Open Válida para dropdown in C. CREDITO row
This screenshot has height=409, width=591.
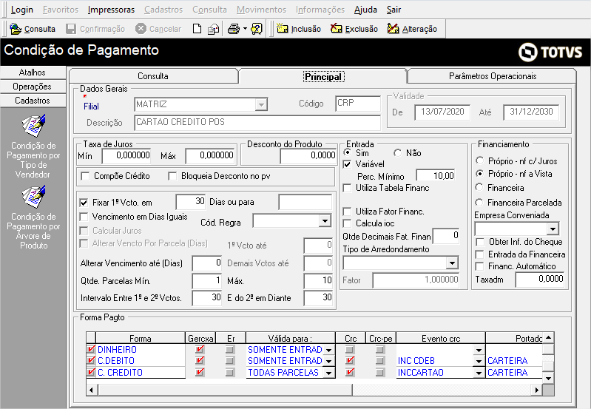329,373
